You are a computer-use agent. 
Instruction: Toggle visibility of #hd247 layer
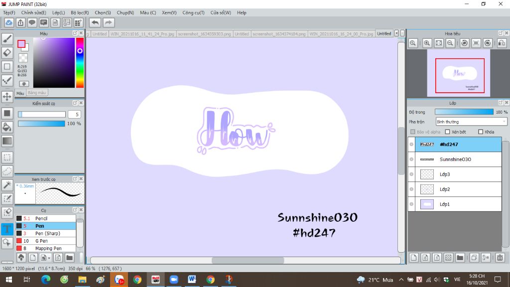pos(411,144)
